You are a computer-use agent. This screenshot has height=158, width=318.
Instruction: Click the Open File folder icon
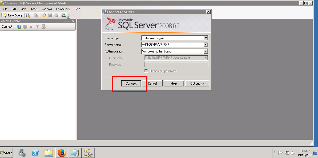point(44,15)
